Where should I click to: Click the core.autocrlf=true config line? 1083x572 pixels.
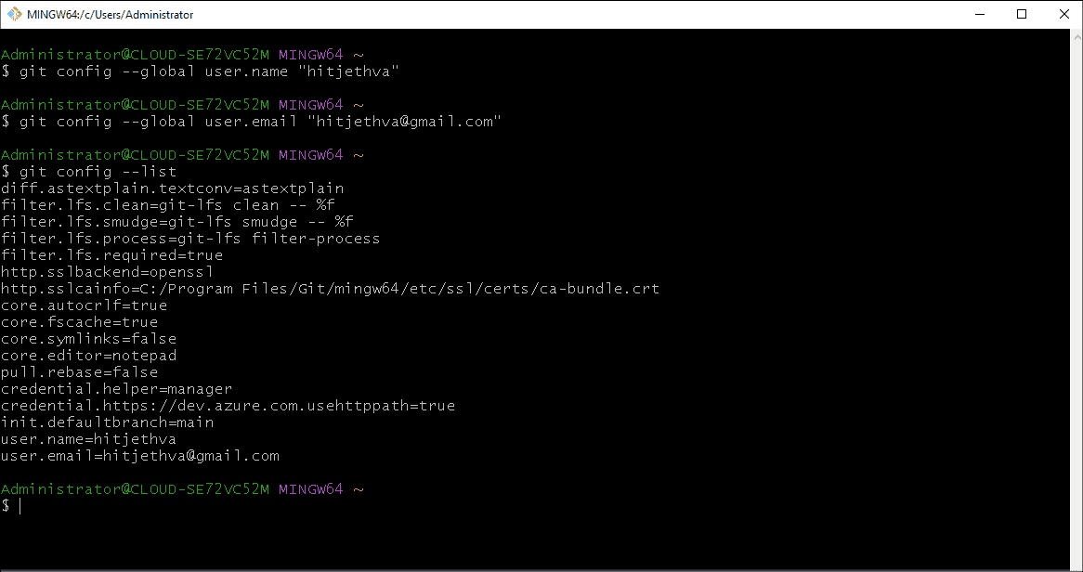[x=84, y=305]
